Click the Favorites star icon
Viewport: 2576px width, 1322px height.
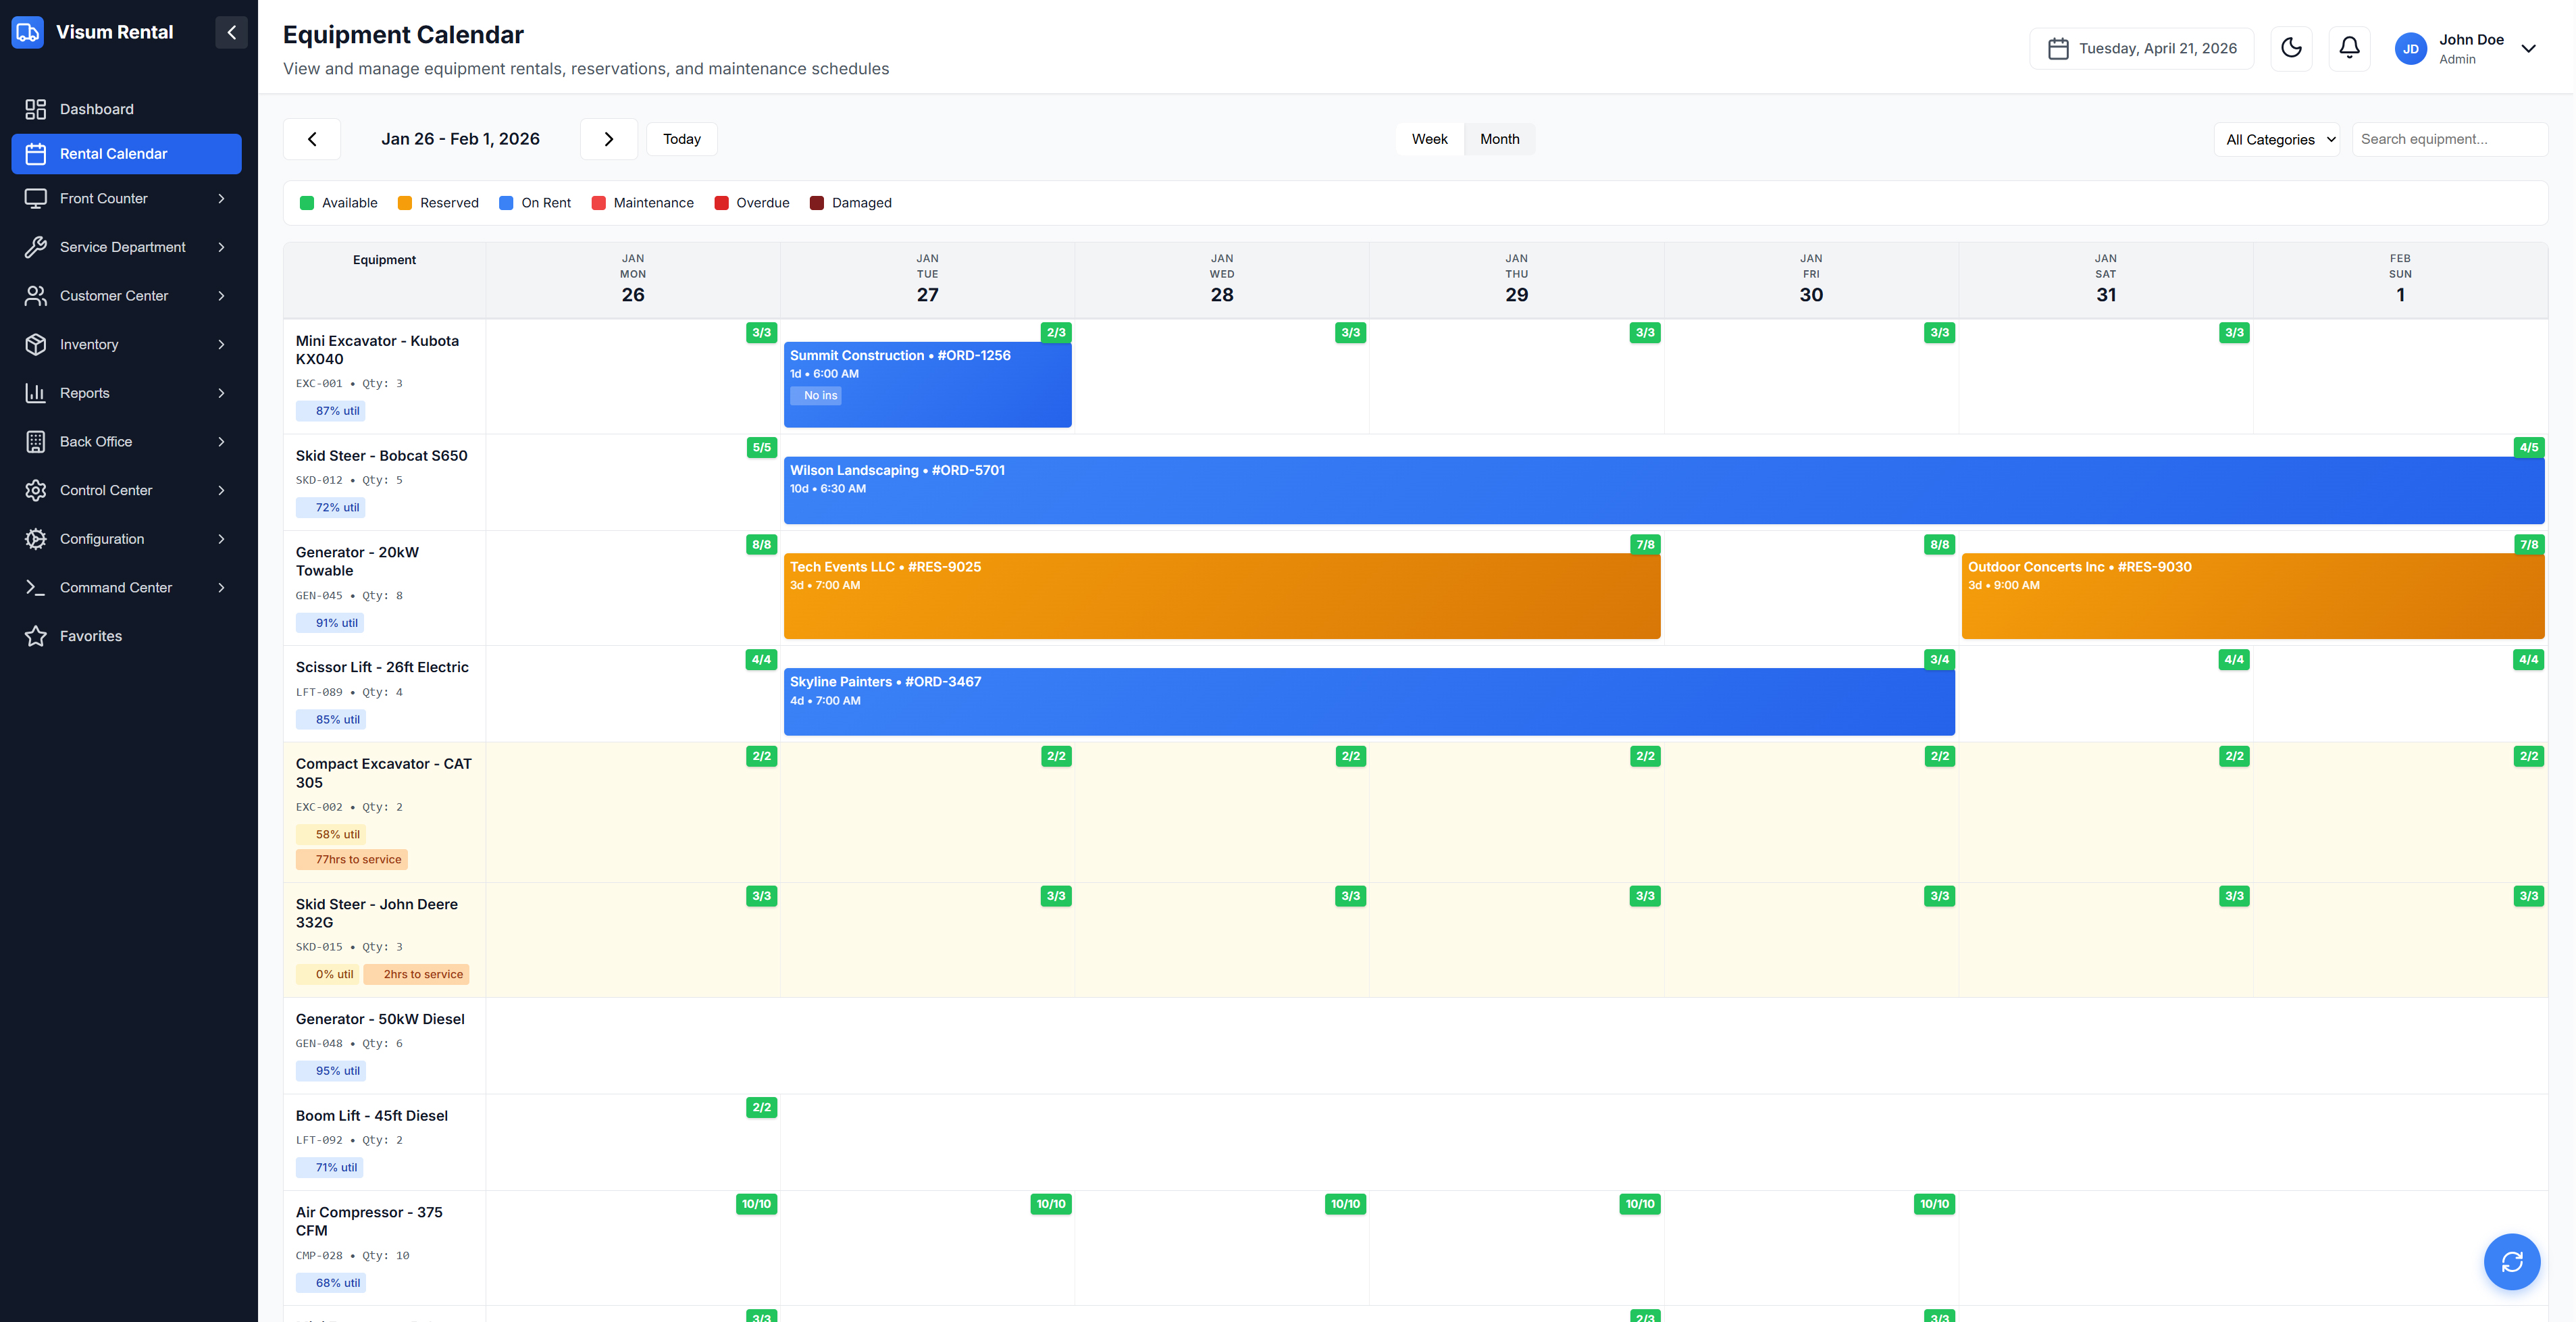pyautogui.click(x=36, y=636)
